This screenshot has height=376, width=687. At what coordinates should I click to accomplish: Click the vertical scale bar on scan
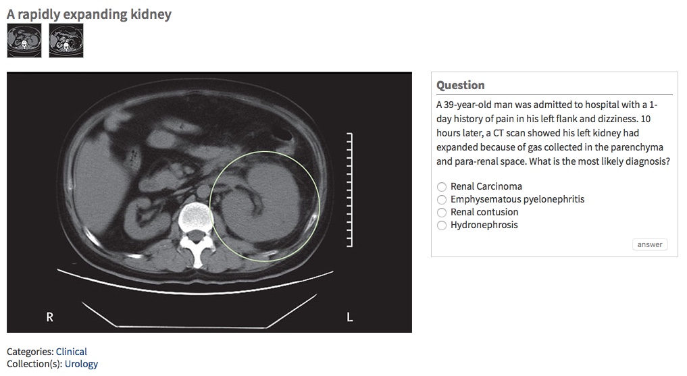pyautogui.click(x=349, y=190)
